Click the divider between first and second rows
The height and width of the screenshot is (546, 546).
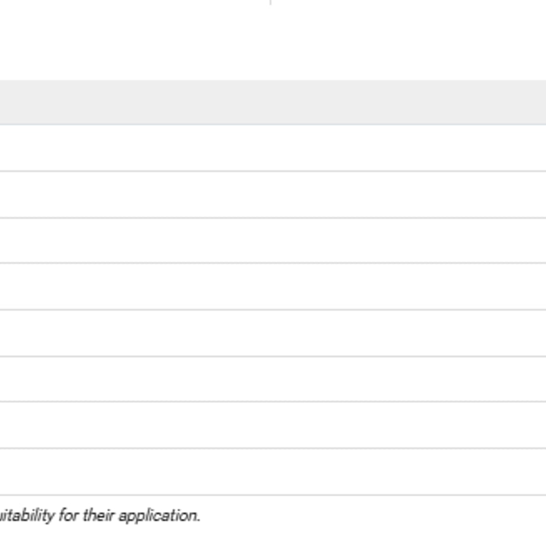273,171
